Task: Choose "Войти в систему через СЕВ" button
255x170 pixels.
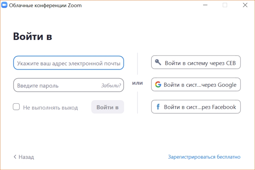Action: 196,62
